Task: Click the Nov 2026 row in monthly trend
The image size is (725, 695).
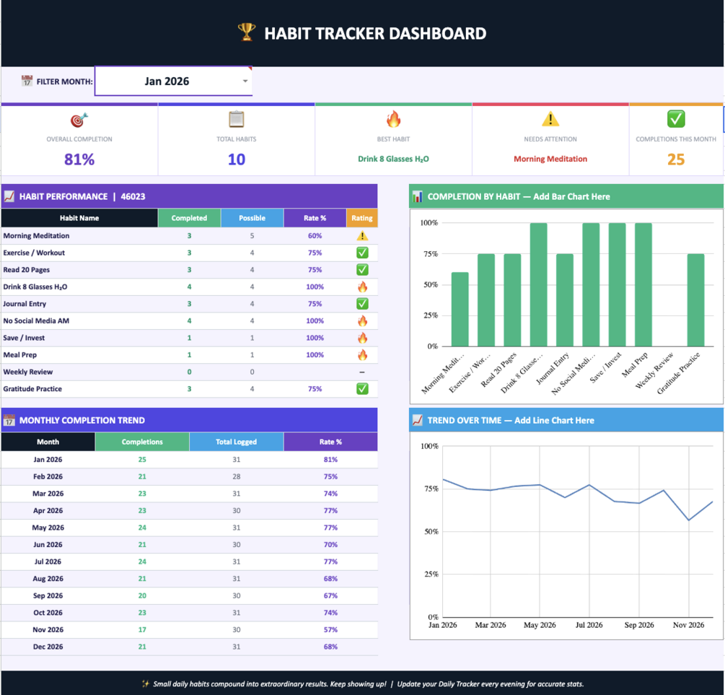Action: click(x=189, y=630)
